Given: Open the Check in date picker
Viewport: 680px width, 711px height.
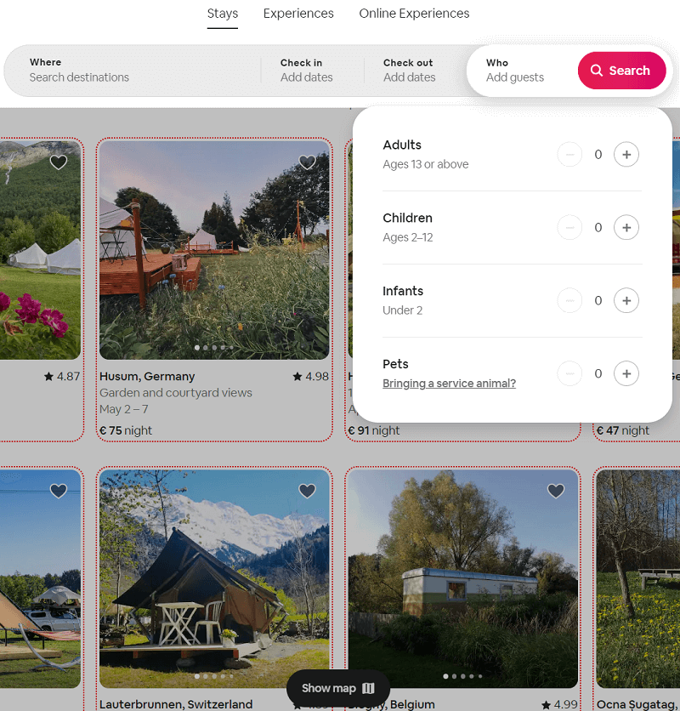Looking at the screenshot, I should pos(312,71).
